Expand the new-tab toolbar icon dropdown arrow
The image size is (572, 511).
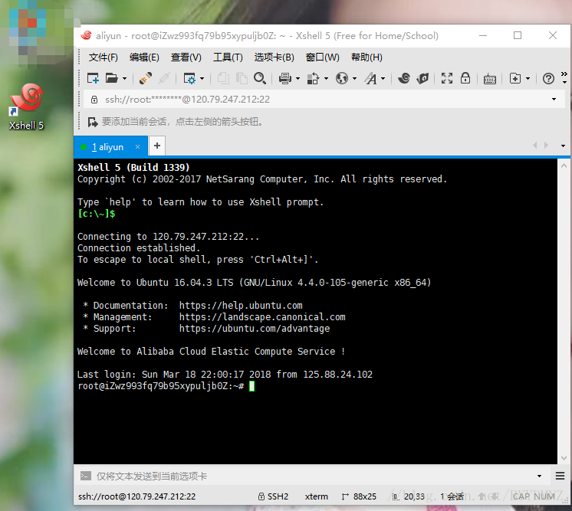coord(528,79)
